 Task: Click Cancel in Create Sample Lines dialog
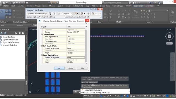(x=71, y=68)
